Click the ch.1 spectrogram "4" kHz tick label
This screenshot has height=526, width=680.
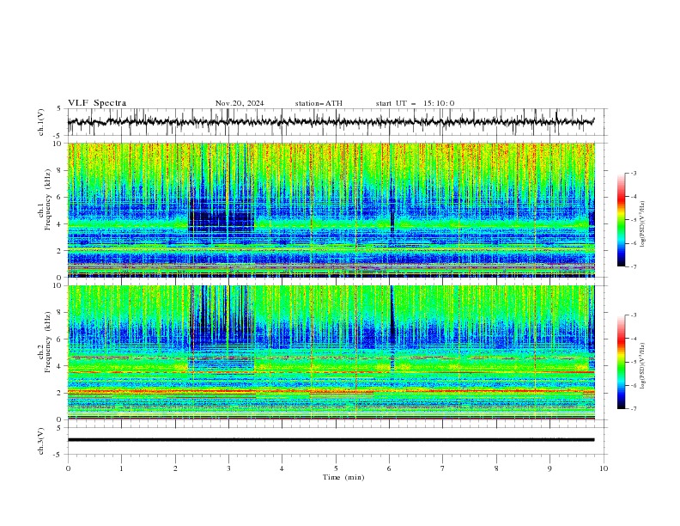tap(61, 224)
